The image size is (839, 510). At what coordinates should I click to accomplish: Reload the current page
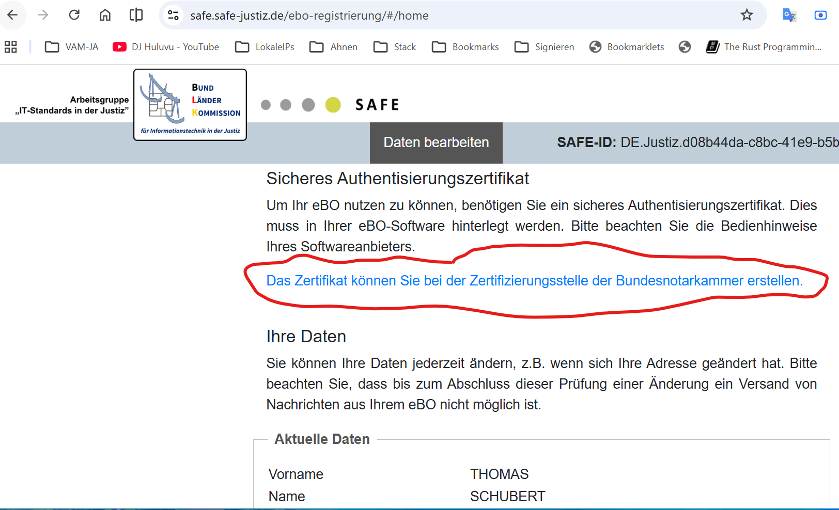[74, 15]
